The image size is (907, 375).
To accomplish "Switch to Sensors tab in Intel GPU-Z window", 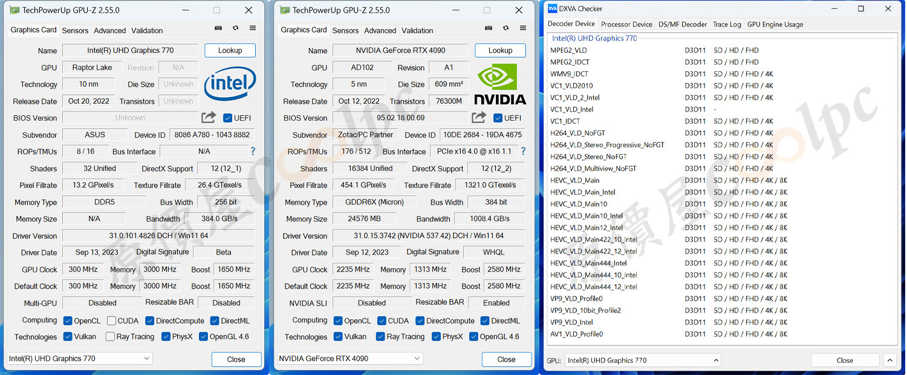I will pos(75,30).
